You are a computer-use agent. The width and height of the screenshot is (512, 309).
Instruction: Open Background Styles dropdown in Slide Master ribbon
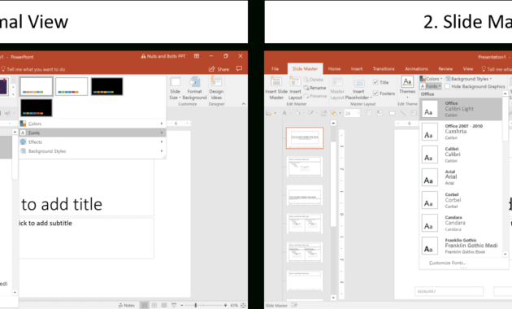click(x=469, y=79)
